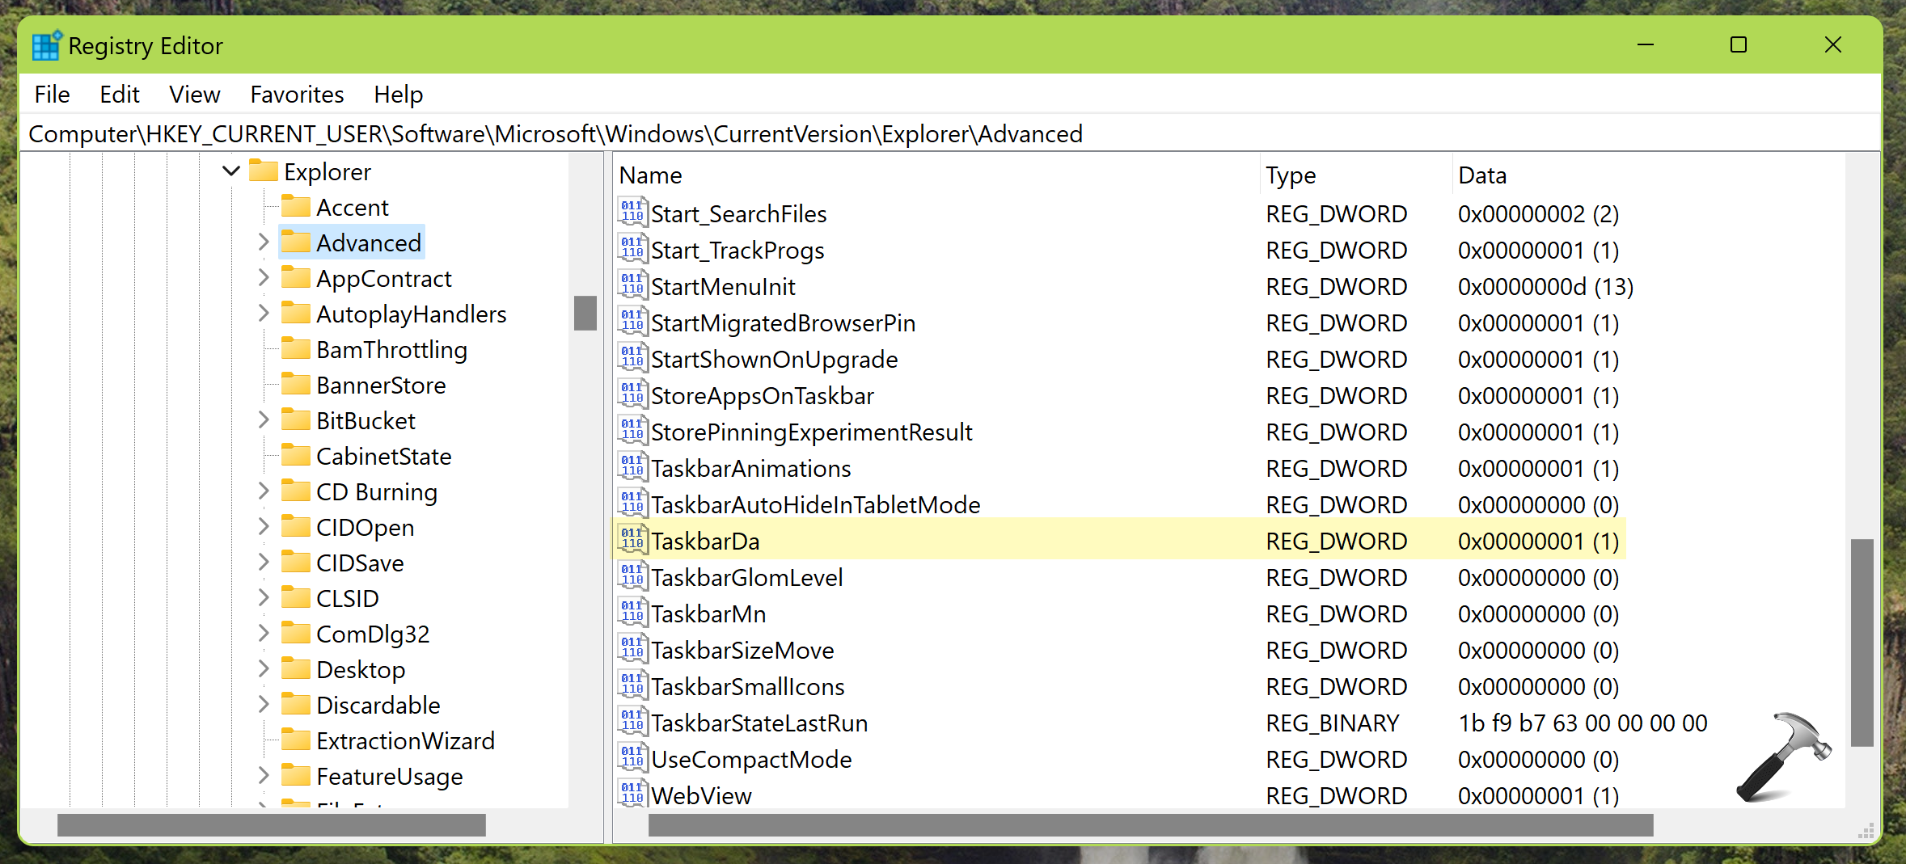Click the TaskbarDa value icon
The height and width of the screenshot is (864, 1906).
coord(633,540)
